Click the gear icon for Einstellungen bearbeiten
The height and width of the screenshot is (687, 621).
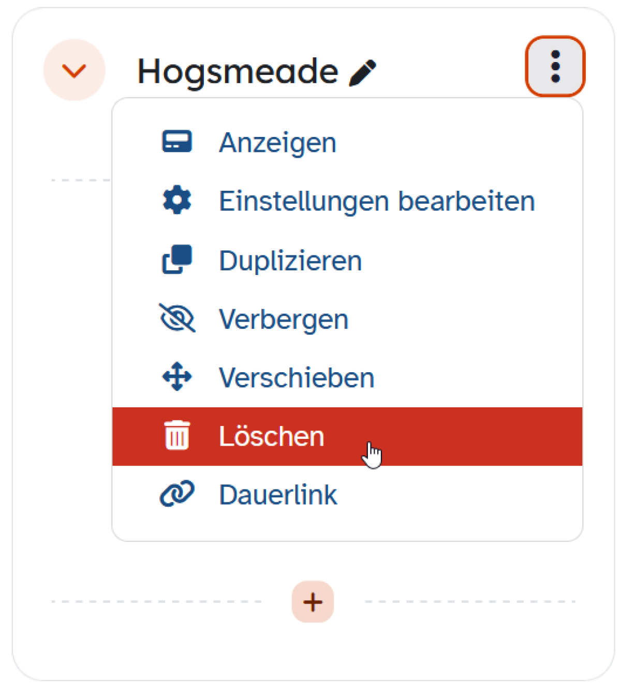tap(177, 201)
